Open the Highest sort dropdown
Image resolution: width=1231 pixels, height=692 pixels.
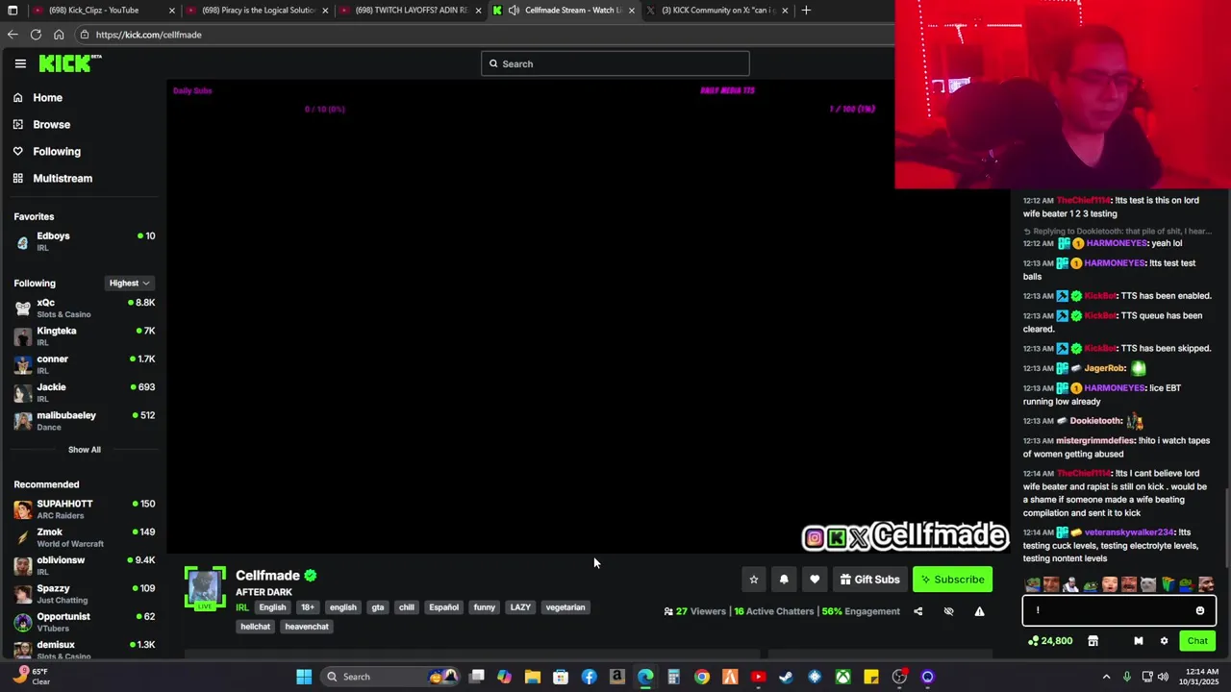coord(129,283)
